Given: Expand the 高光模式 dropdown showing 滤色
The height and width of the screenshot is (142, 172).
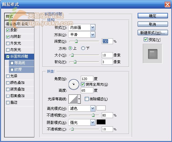Looking at the screenshot, I should (x=82, y=109).
